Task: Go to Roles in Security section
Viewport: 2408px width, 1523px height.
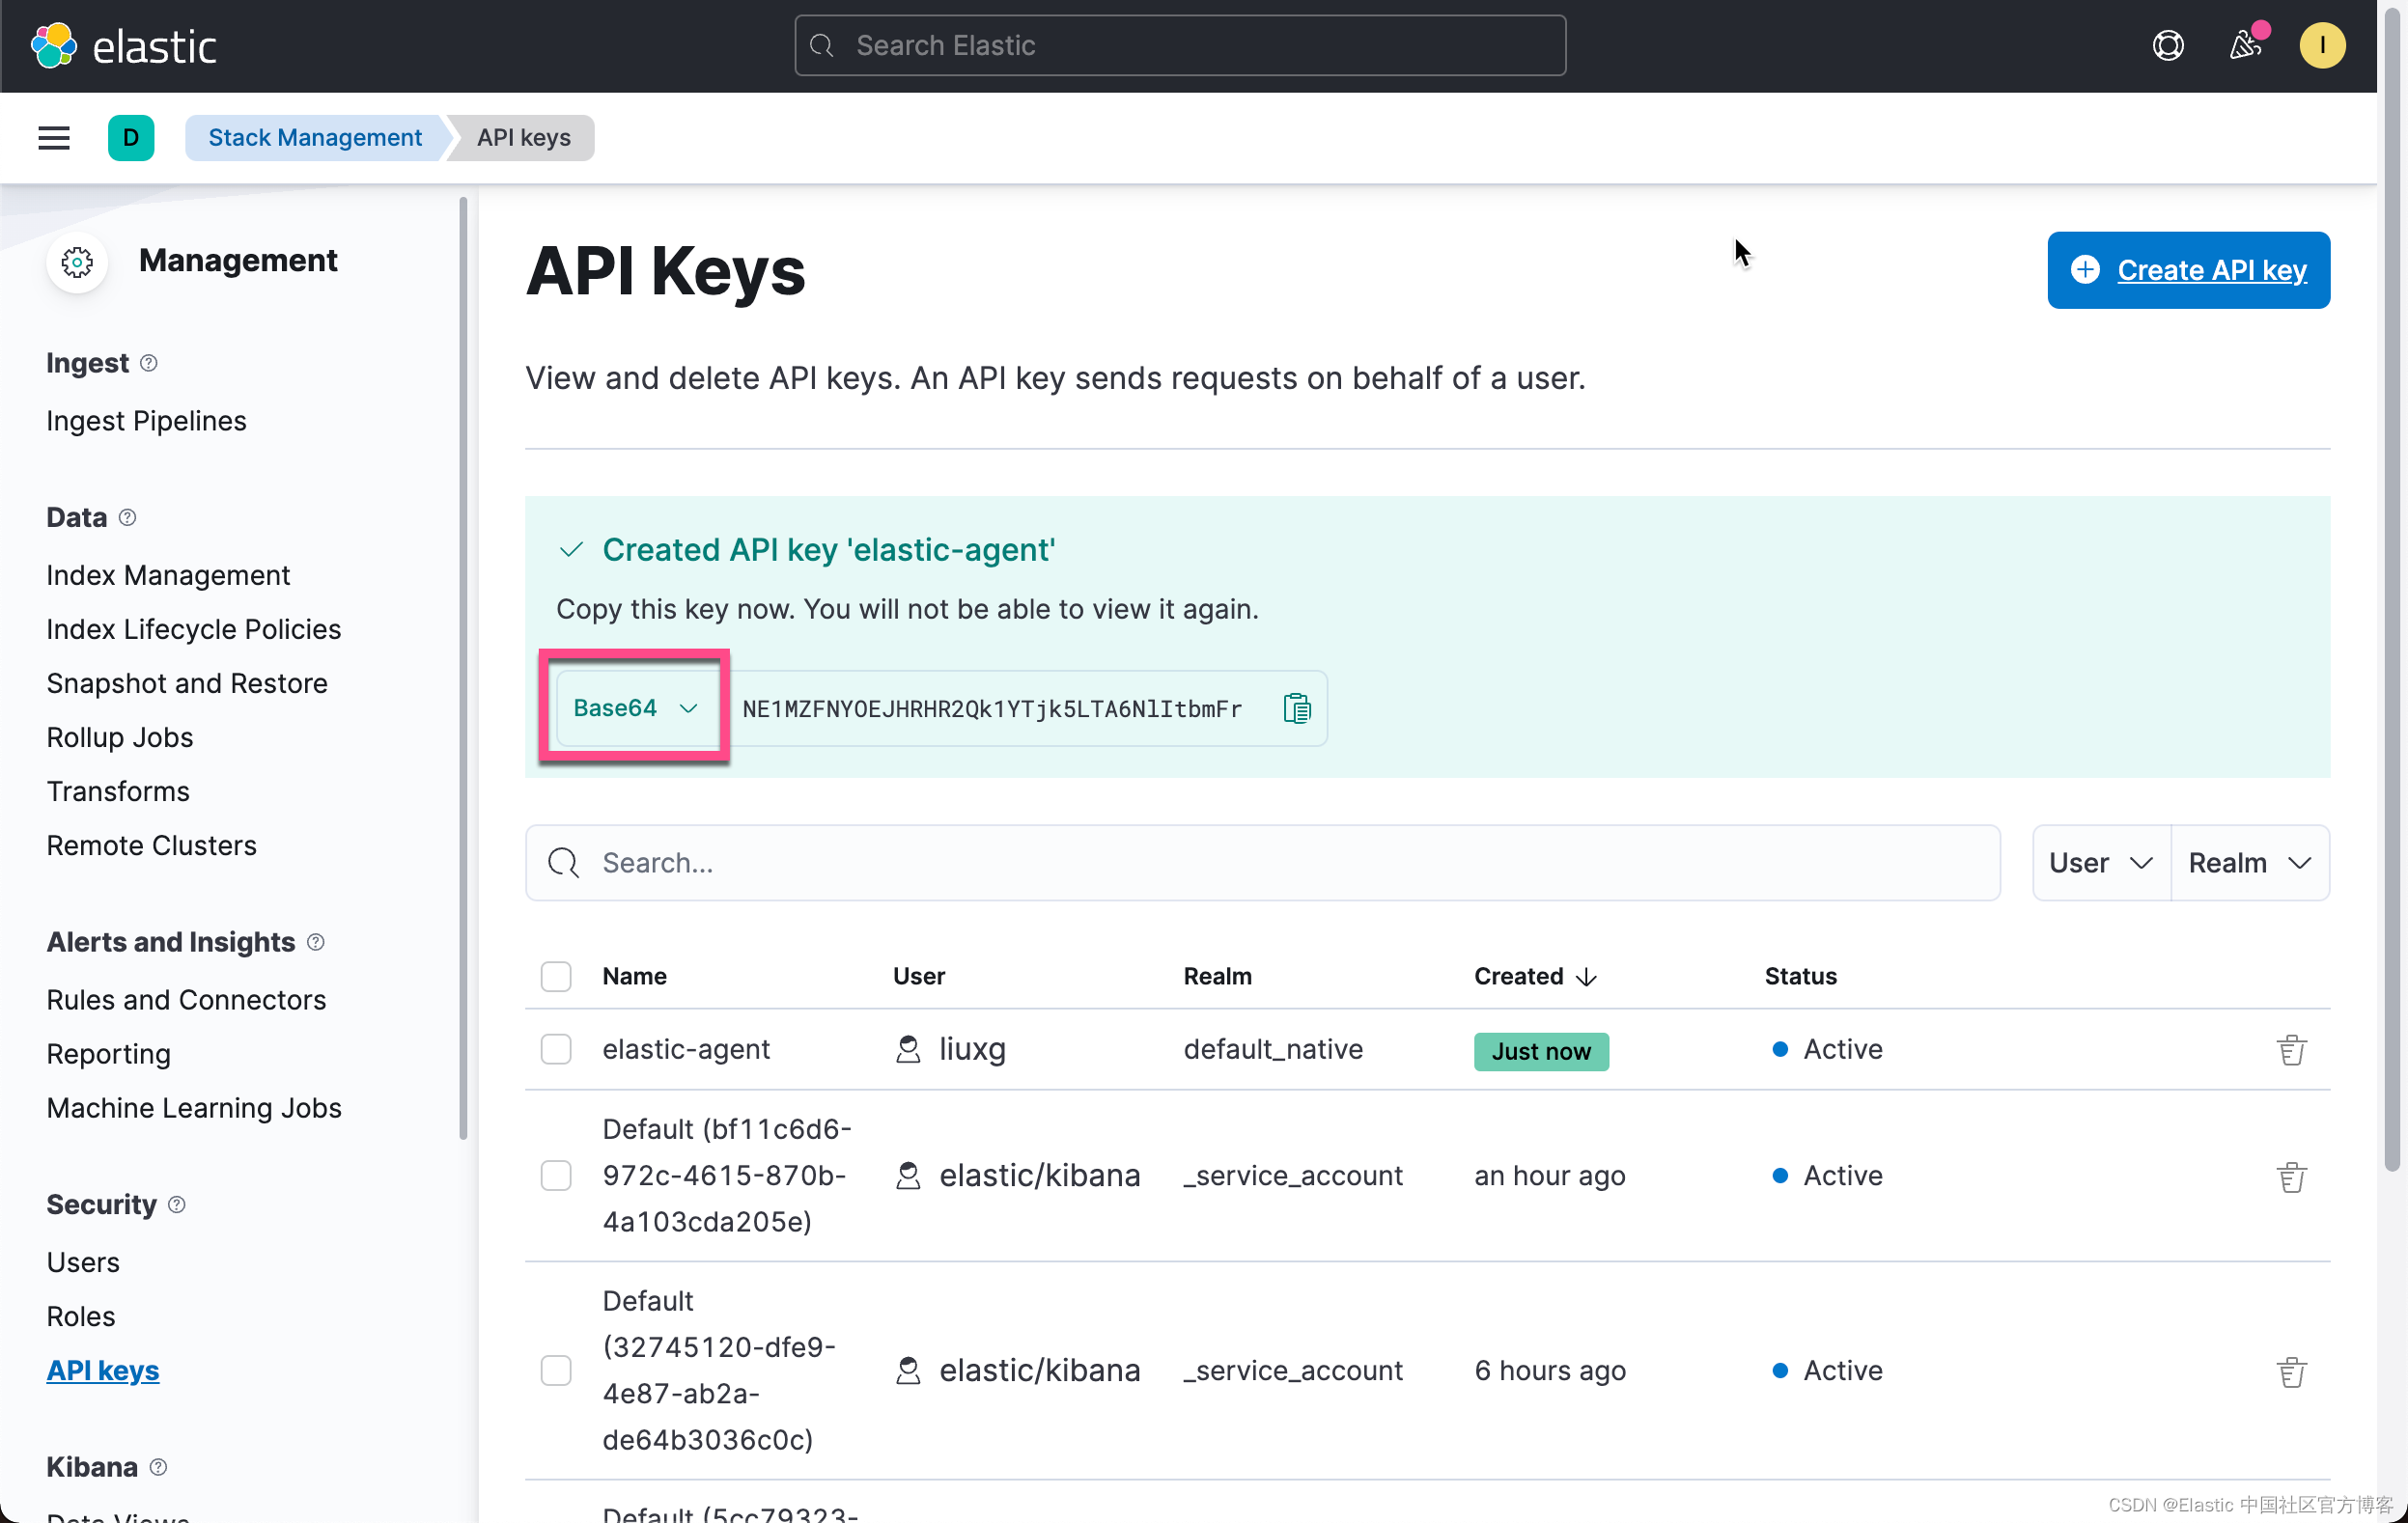Action: pos(81,1316)
